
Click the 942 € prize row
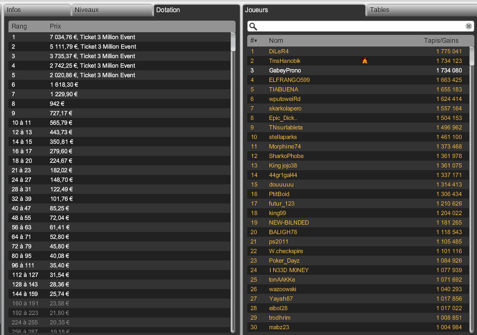pos(120,104)
